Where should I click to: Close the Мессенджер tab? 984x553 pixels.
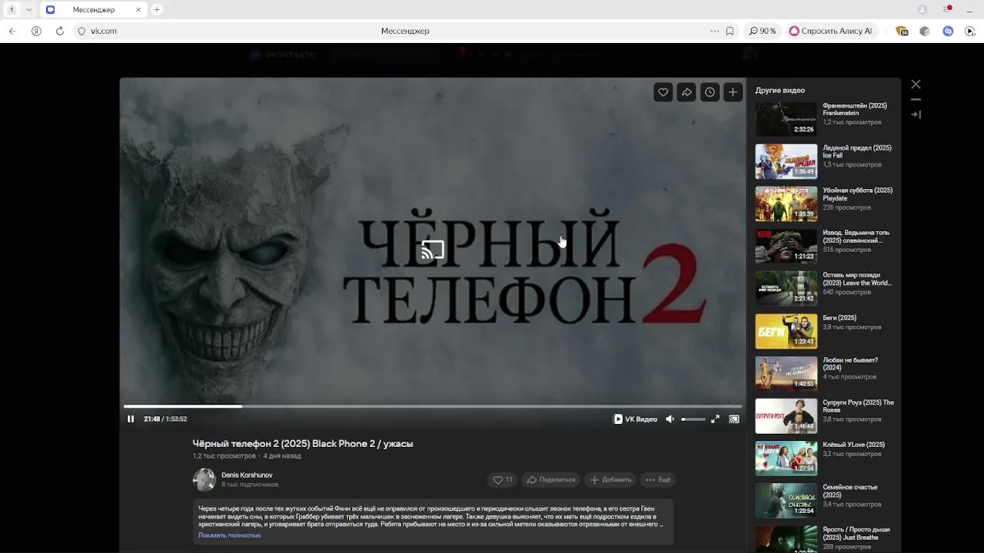point(138,9)
